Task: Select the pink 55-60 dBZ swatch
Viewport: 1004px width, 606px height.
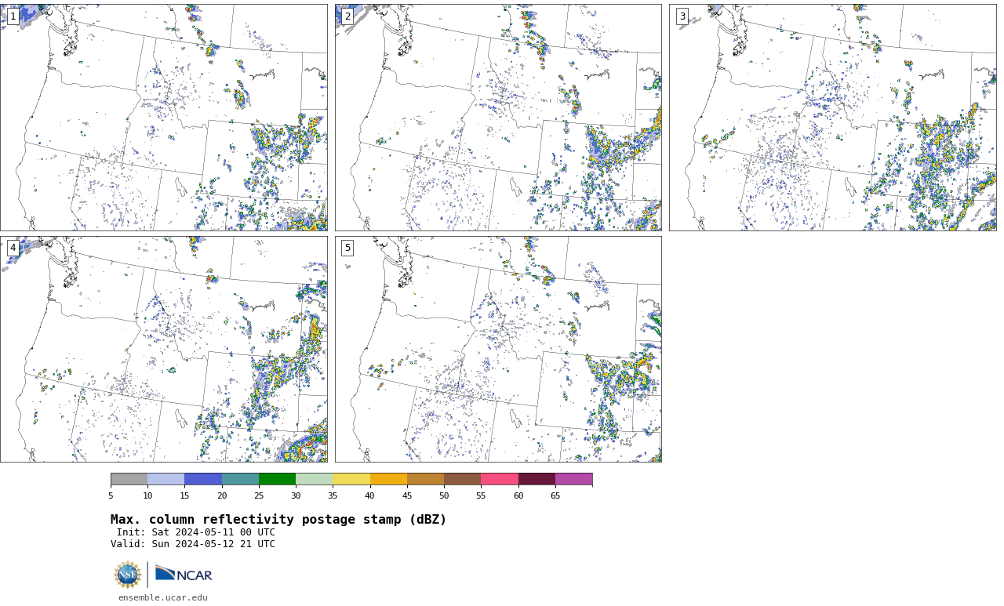Action: point(500,479)
